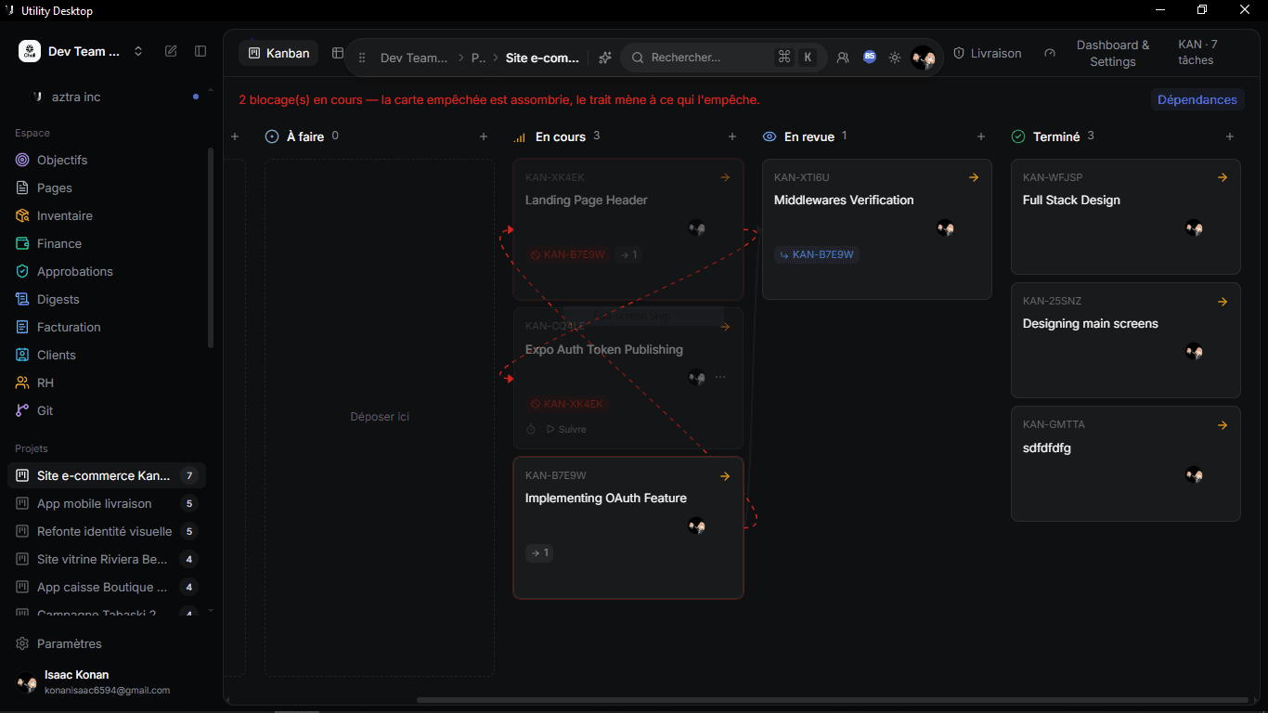The height and width of the screenshot is (713, 1268).
Task: Click the AI sparkle icon in toolbar
Action: 604,58
